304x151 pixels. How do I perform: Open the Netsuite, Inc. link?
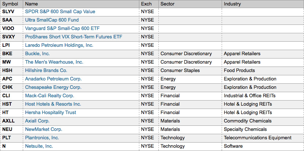pos(39,146)
